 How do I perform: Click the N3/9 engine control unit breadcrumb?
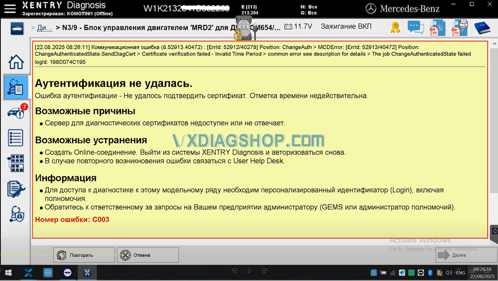(171, 27)
